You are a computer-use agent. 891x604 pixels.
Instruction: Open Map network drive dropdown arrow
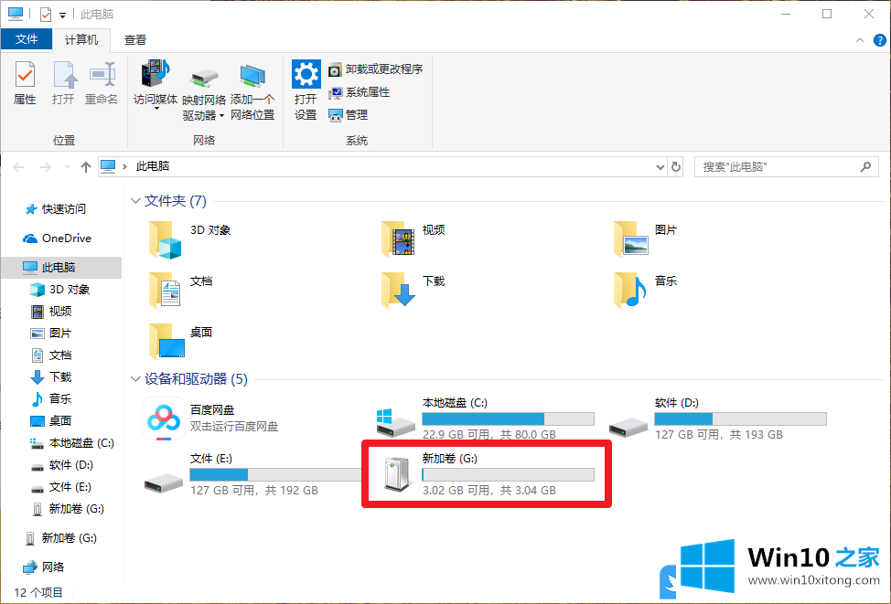[221, 115]
